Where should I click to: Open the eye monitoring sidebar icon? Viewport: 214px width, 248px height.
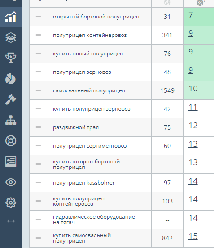[11, 182]
